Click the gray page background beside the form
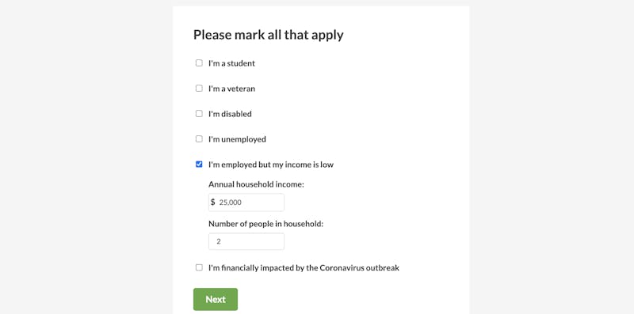 point(86,157)
